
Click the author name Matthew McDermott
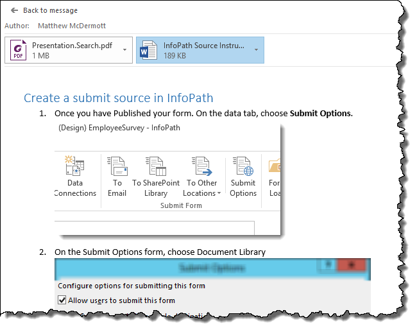(x=72, y=26)
